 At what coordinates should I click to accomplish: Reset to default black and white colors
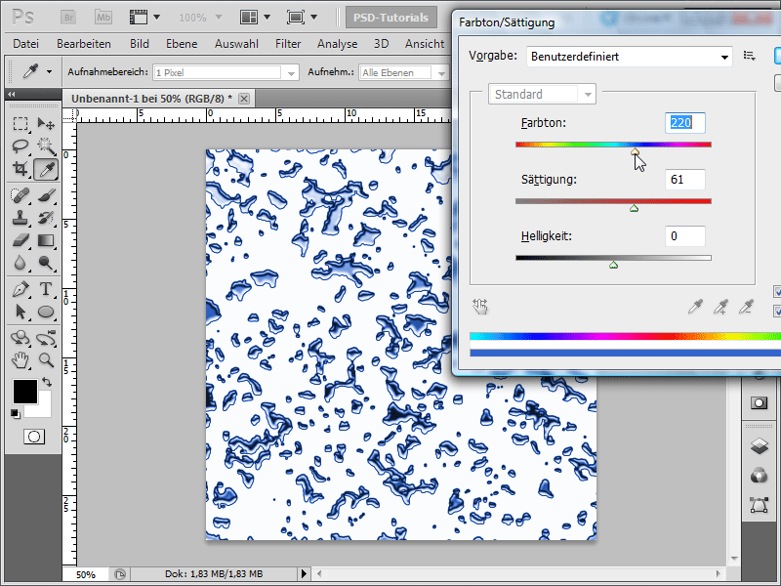pos(16,413)
